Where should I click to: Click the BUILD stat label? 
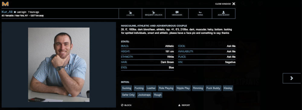pos(125,46)
